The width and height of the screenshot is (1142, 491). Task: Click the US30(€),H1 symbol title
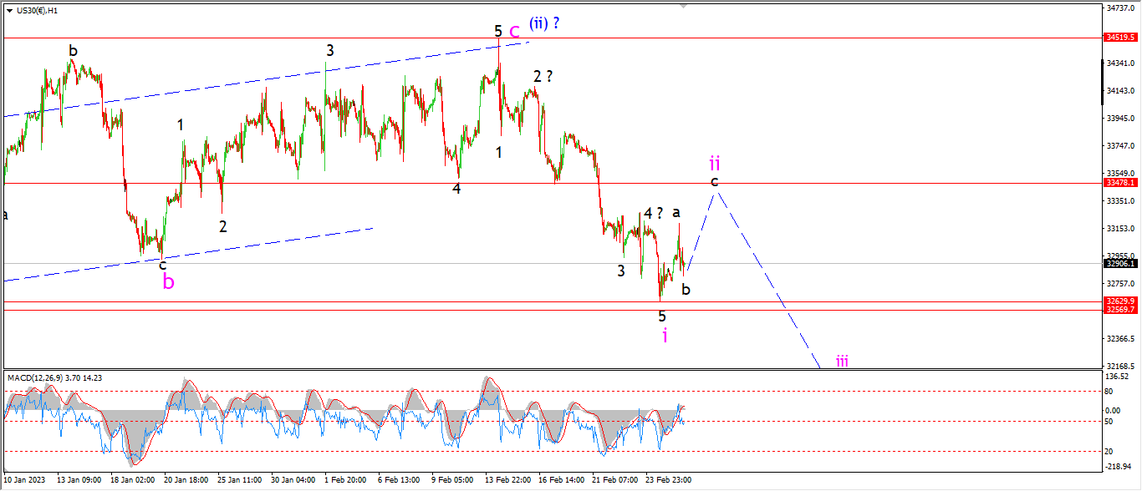pyautogui.click(x=38, y=11)
